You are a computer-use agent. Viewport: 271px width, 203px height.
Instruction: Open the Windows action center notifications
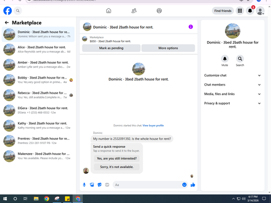pyautogui.click(x=264, y=199)
